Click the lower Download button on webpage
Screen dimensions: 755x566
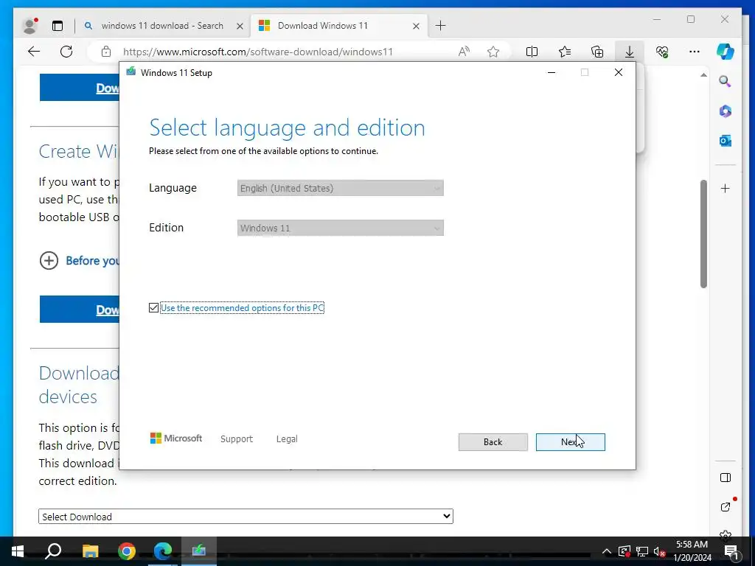coord(80,310)
